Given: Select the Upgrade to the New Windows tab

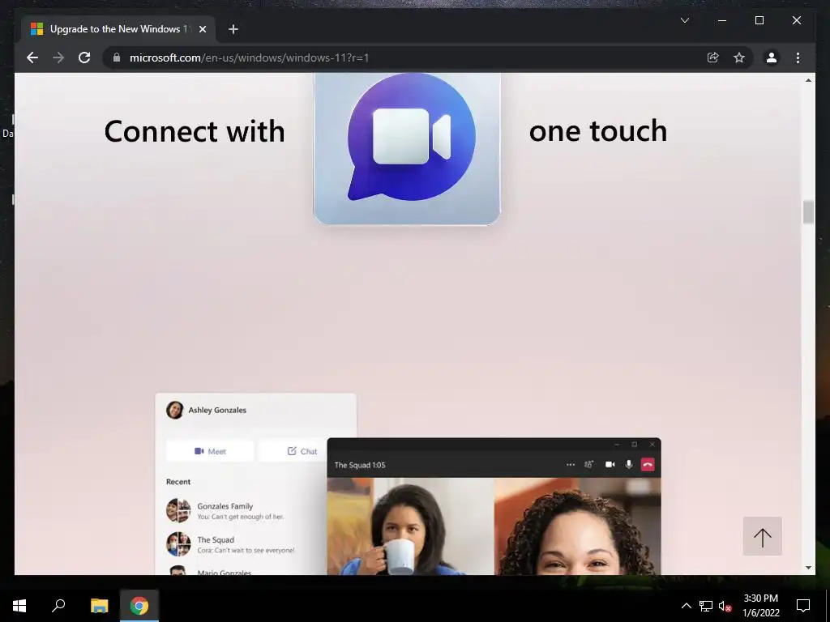Looking at the screenshot, I should coord(118,29).
